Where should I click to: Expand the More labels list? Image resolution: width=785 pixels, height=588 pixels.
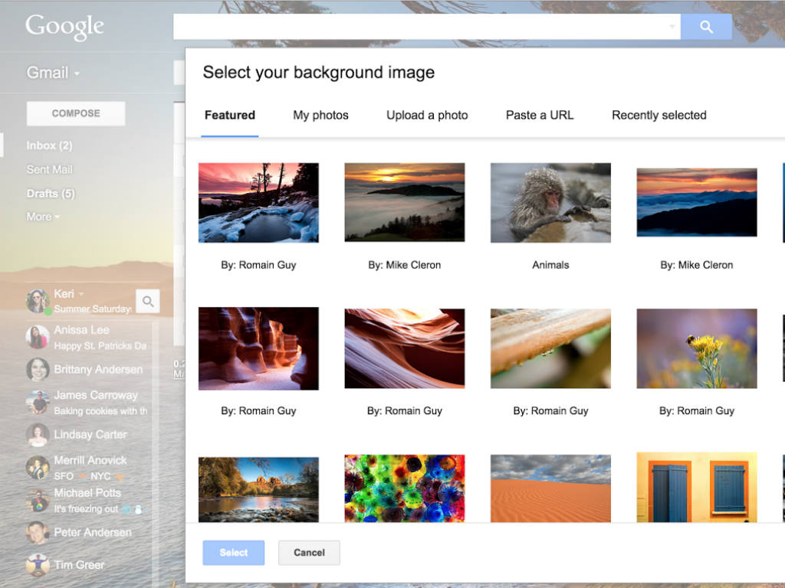click(x=43, y=217)
